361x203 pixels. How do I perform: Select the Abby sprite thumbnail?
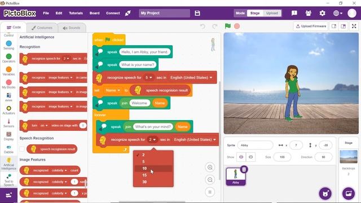coord(236,176)
